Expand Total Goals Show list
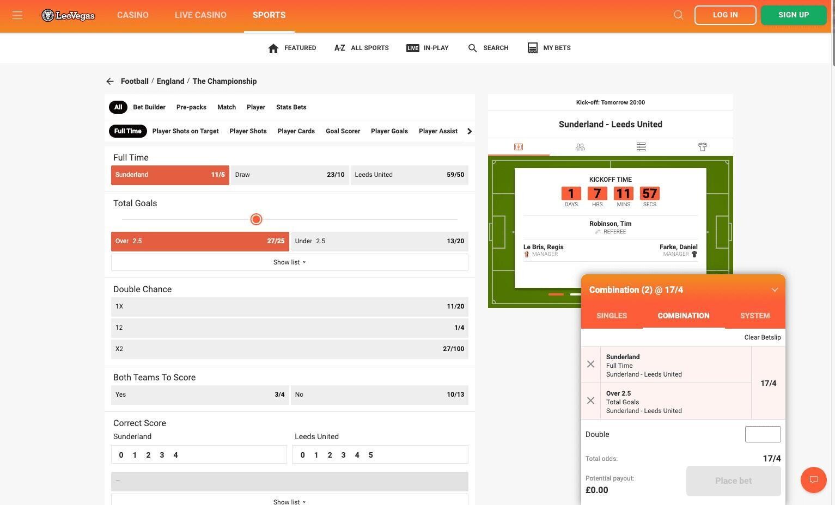 [290, 262]
